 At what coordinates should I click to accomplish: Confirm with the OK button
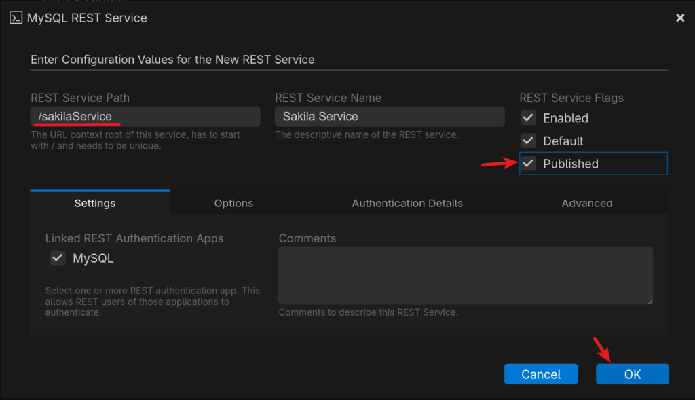tap(632, 374)
